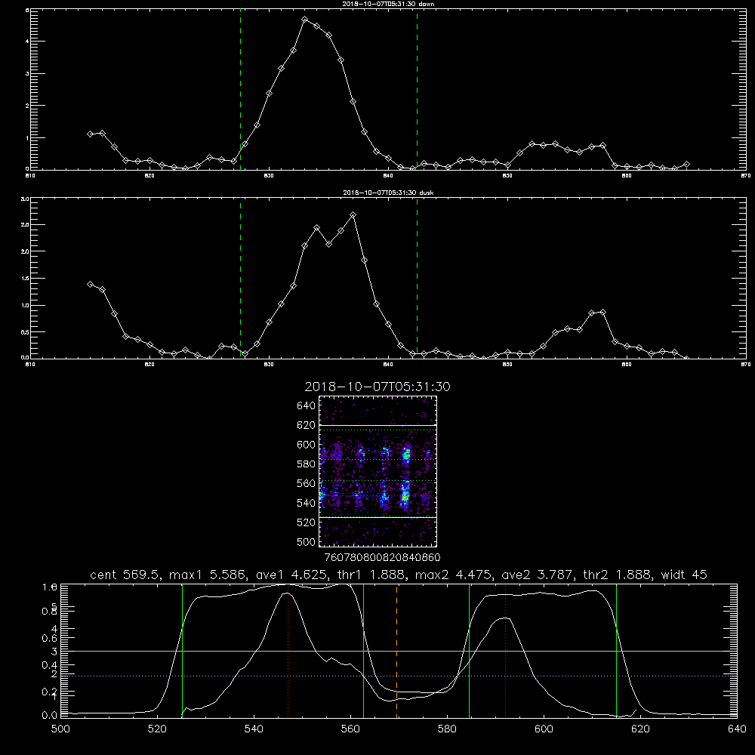Click the lower white line in heatmap
The height and width of the screenshot is (755, 755).
point(377,517)
